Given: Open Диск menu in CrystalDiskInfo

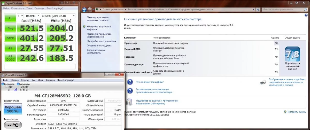Looking at the screenshot, I should pos(41,80).
